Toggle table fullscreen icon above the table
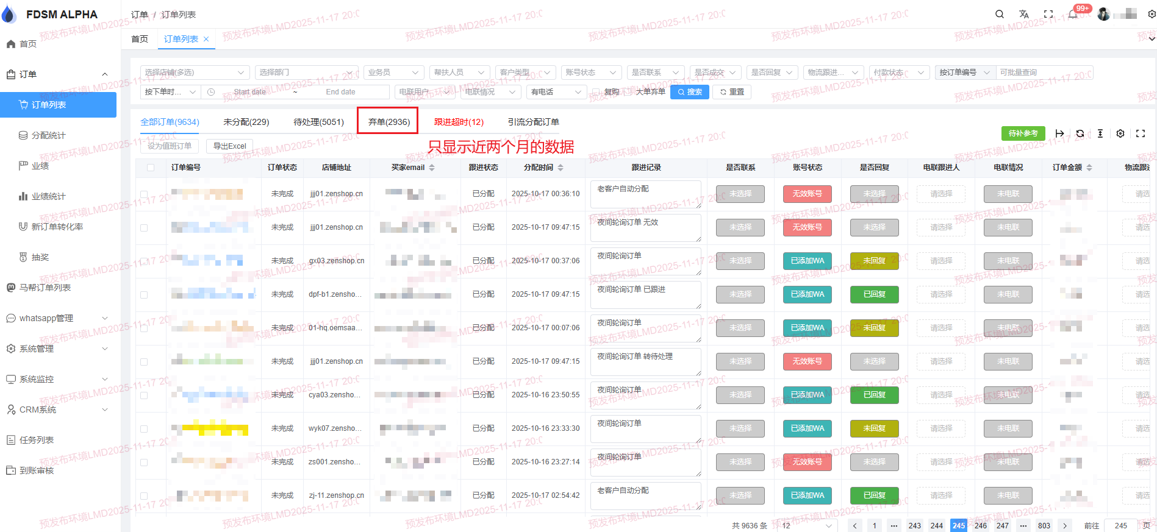Viewport: 1157px width, 532px height. 1141,133
